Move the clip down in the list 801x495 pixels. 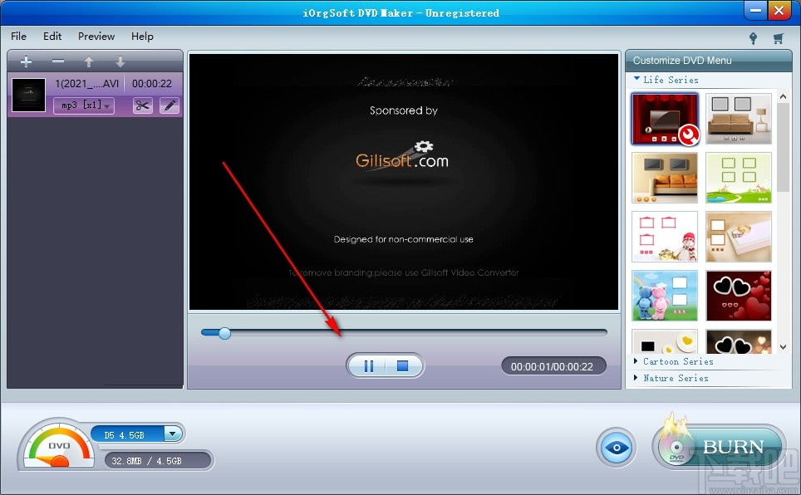click(120, 61)
